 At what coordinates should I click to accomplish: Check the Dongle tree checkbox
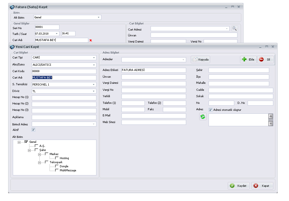click(57, 166)
